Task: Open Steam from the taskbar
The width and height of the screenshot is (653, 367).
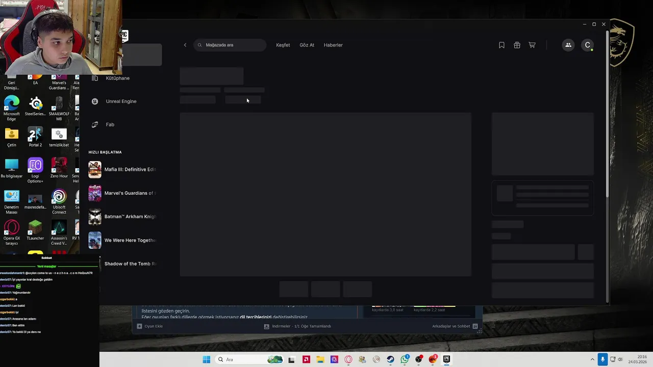Action: click(390, 359)
